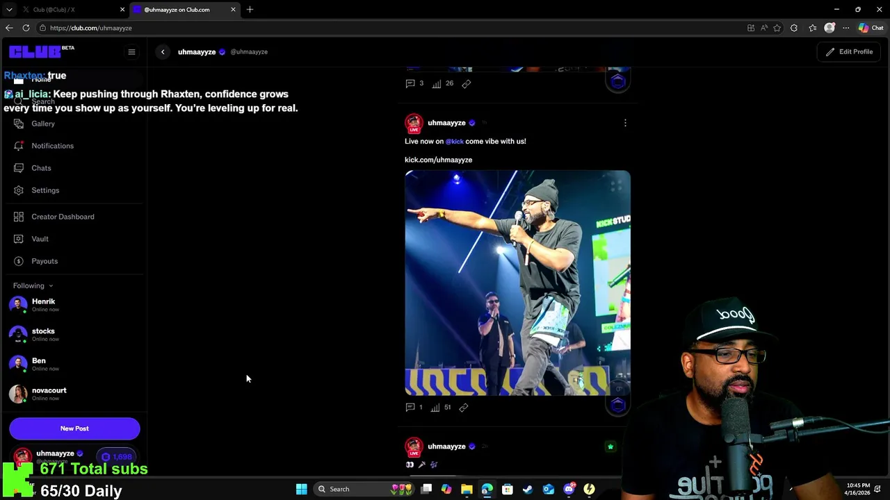Launch Steam from the taskbar
This screenshot has height=500, width=890.
pos(528,489)
